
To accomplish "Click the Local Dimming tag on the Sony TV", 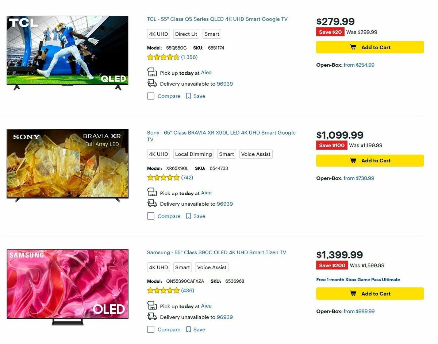I will pos(193,154).
